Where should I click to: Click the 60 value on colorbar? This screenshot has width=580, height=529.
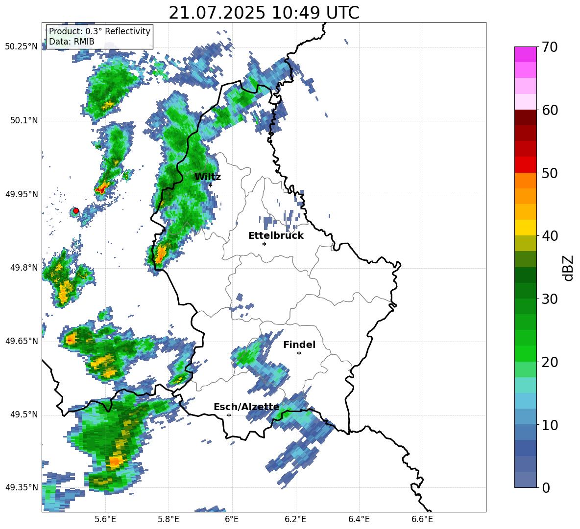coord(550,110)
